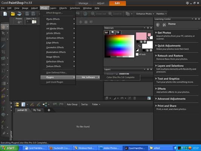This screenshot has height=151, width=201.
Task: Open the Layers menu
Action: (x=53, y=8)
